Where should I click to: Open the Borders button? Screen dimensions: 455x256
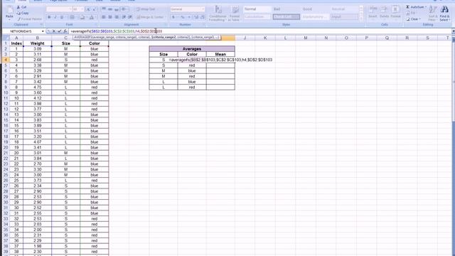point(73,17)
